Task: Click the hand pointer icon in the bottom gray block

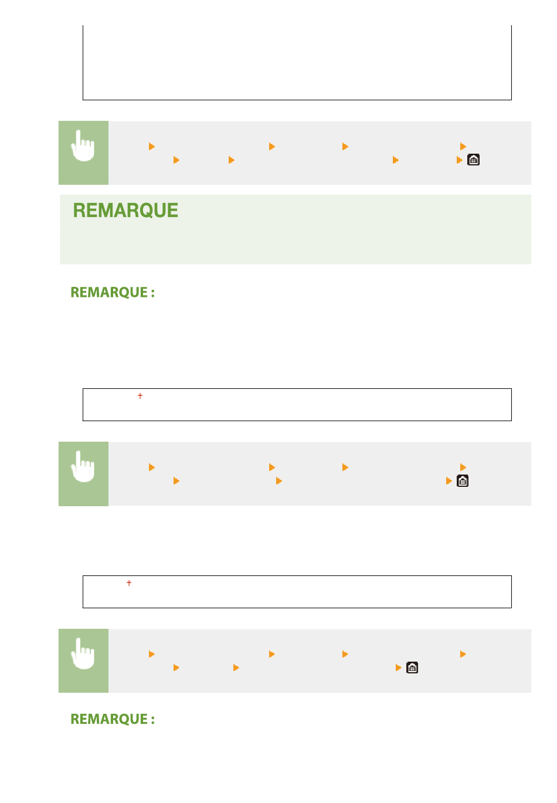Action: coord(83,654)
